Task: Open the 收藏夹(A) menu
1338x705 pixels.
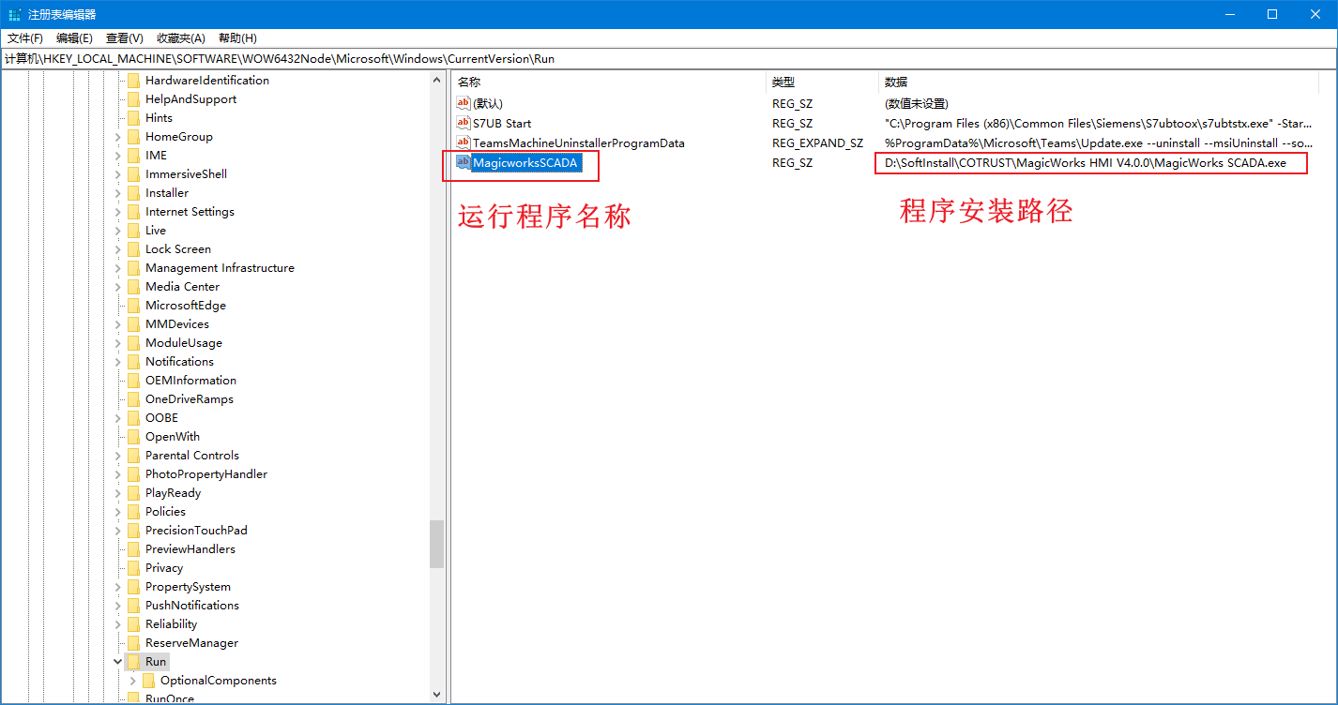Action: coord(180,38)
